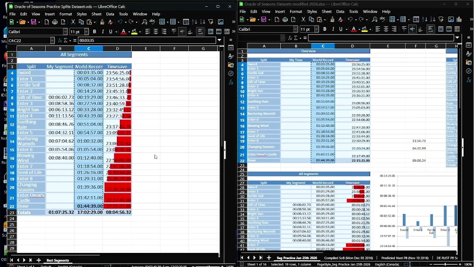
Task: Click Export as PDF in left window
Action: [47, 22]
